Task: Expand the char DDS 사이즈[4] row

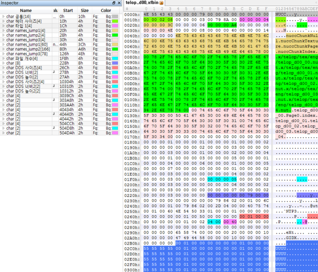Action: [3, 68]
